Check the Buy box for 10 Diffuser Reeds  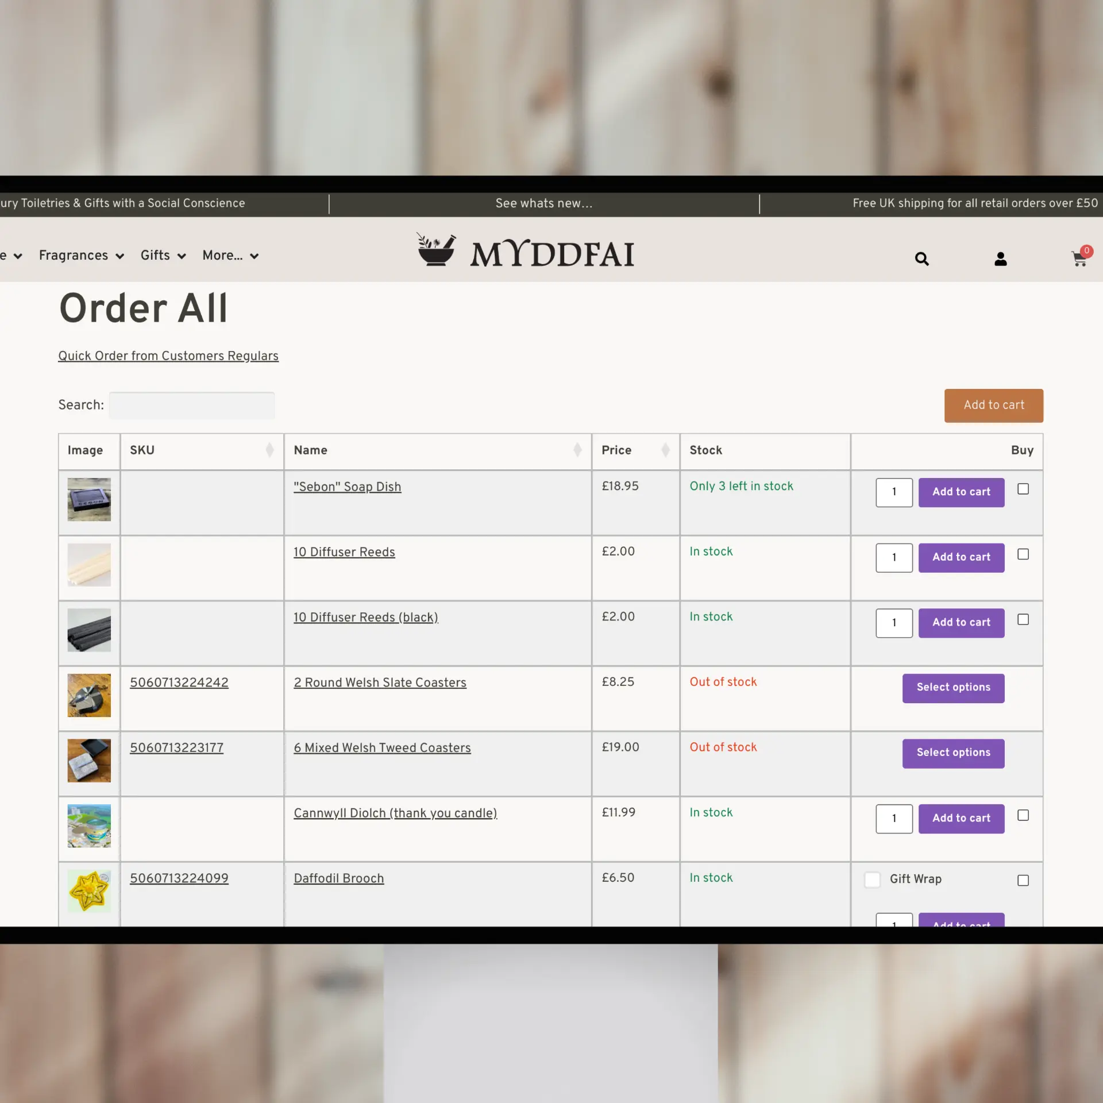1023,554
